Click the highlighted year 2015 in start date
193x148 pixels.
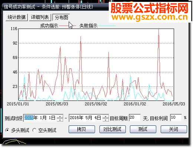click(x=29, y=118)
